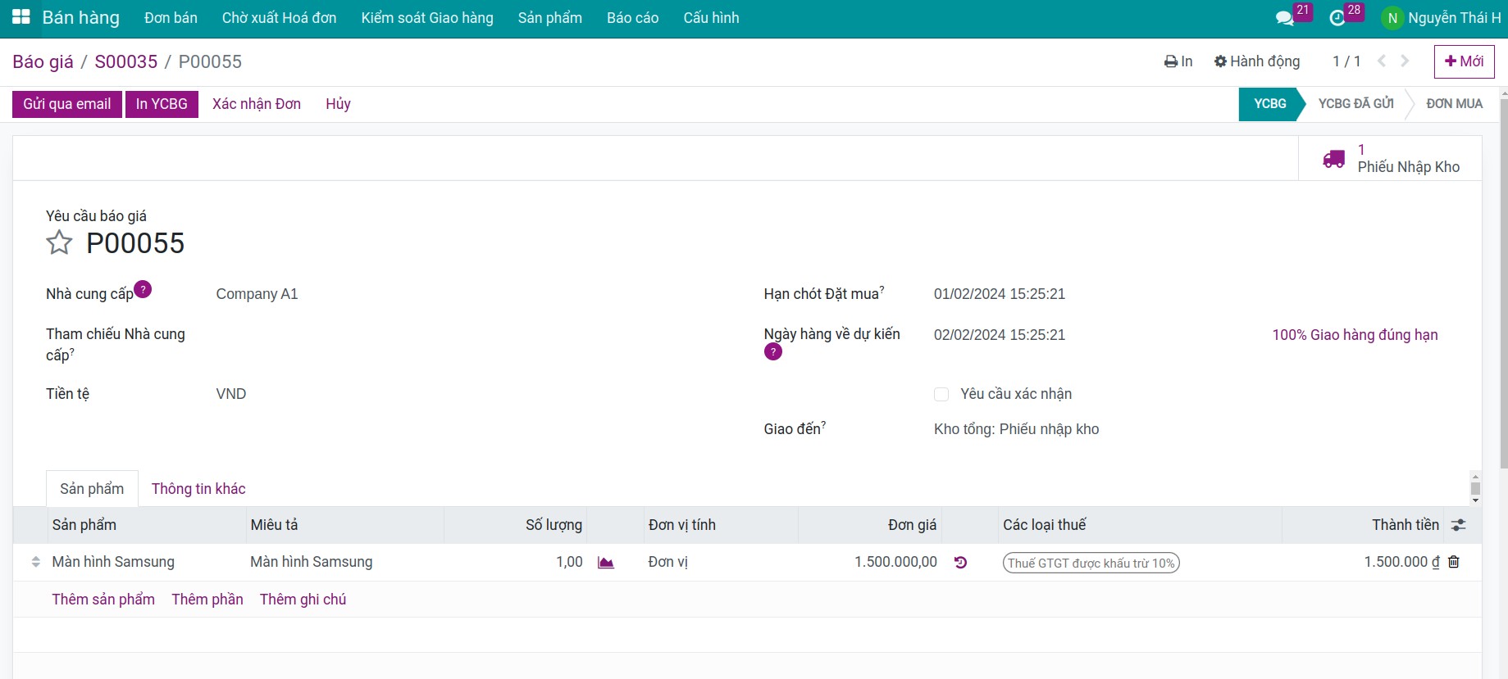The image size is (1508, 679).
Task: Open the Phiếu Nhập Kho truck button
Action: click(x=1391, y=159)
